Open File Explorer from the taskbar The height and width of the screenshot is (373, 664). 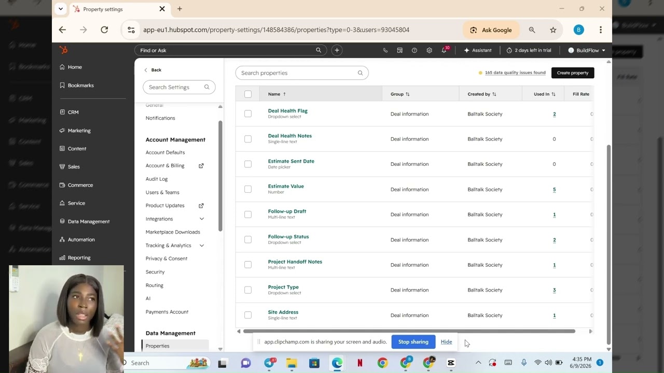tap(292, 363)
